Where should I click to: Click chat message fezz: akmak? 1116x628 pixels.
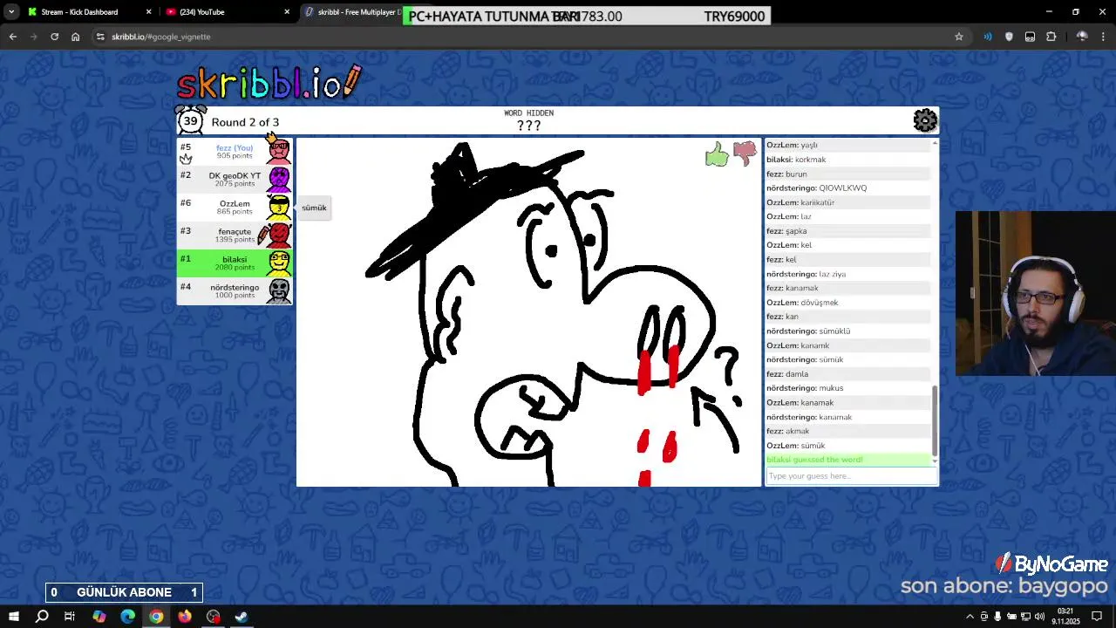[788, 431]
